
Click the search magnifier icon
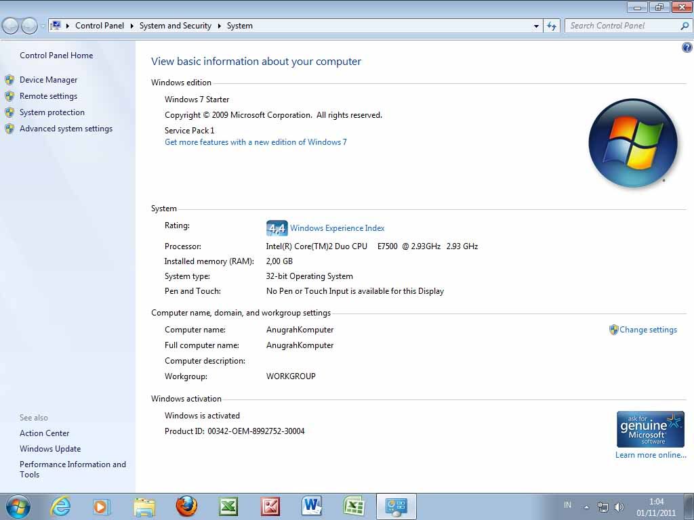coord(685,26)
